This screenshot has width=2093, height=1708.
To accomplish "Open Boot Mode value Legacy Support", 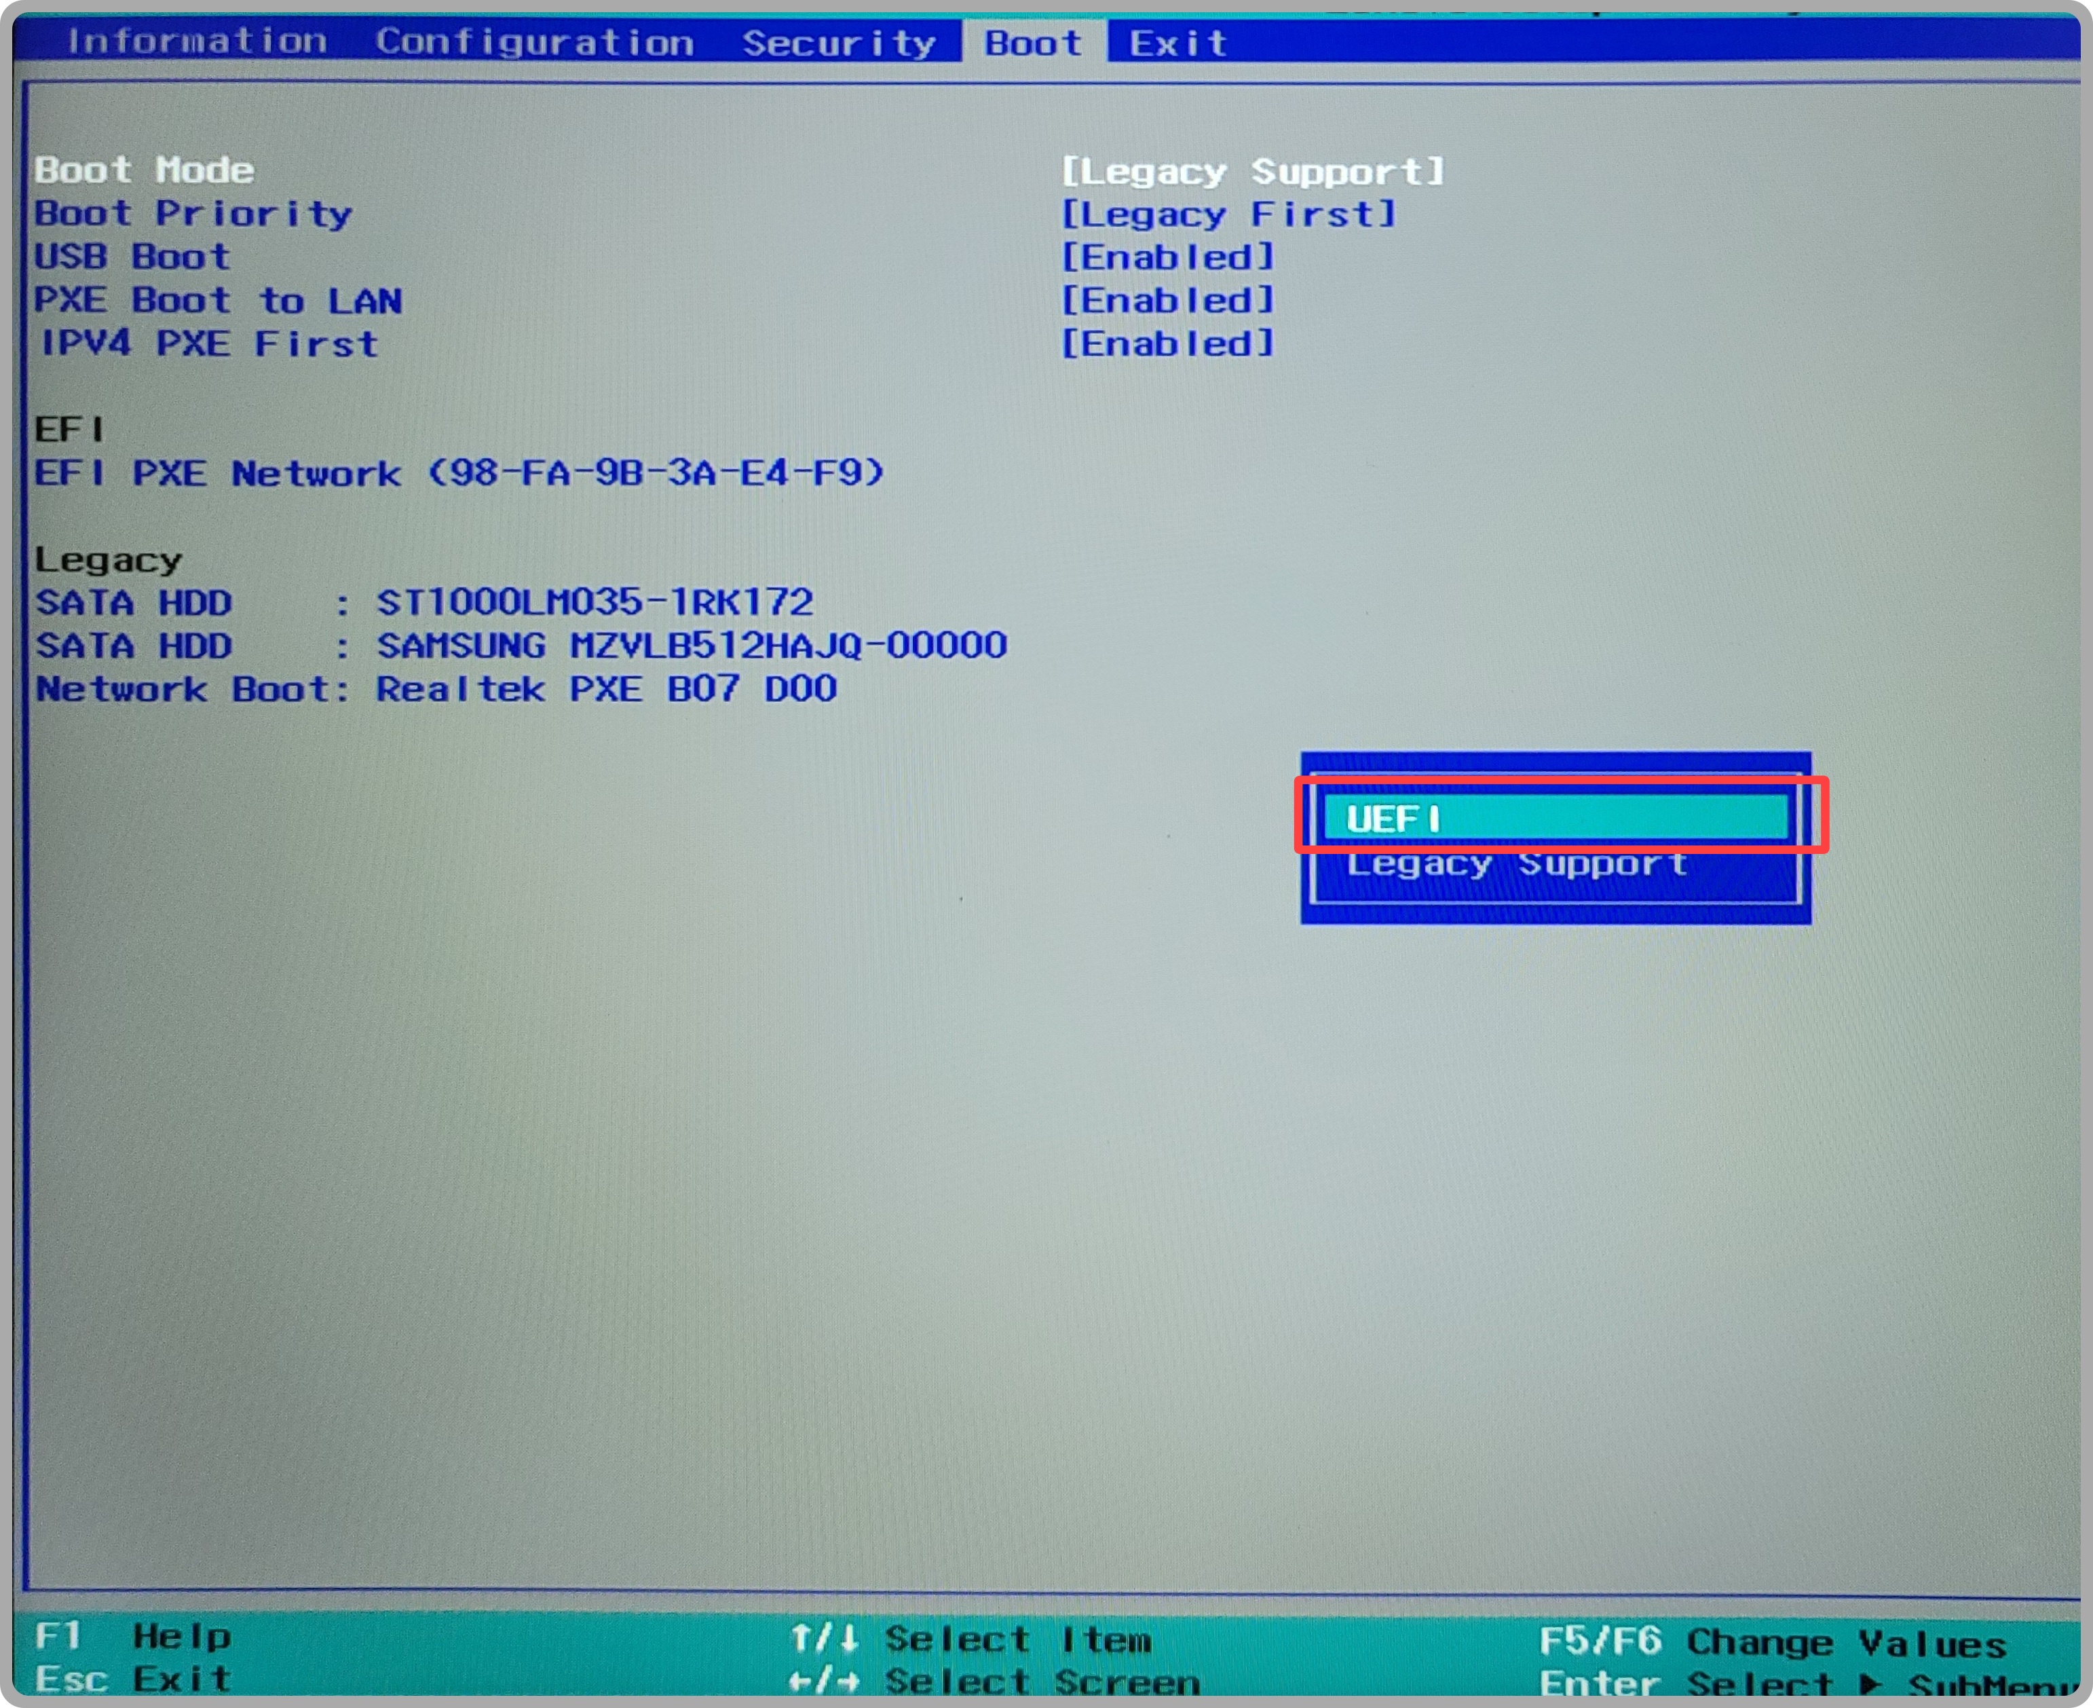I will (1252, 172).
